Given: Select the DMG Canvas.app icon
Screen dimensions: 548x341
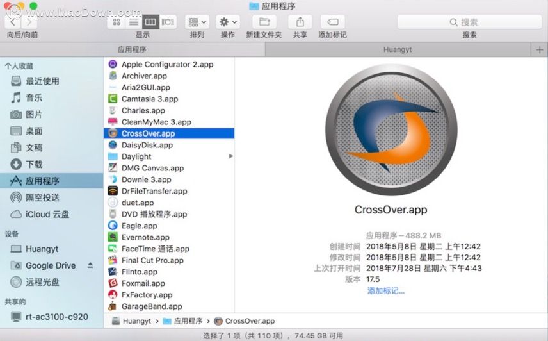Looking at the screenshot, I should click(113, 168).
